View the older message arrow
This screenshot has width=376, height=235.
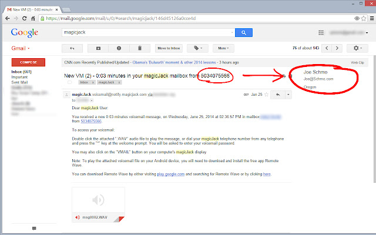click(x=337, y=48)
